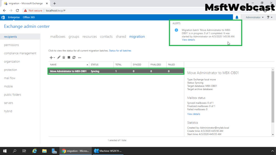This screenshot has width=276, height=155.
Task: Switch to the resources tab
Action: click(89, 37)
